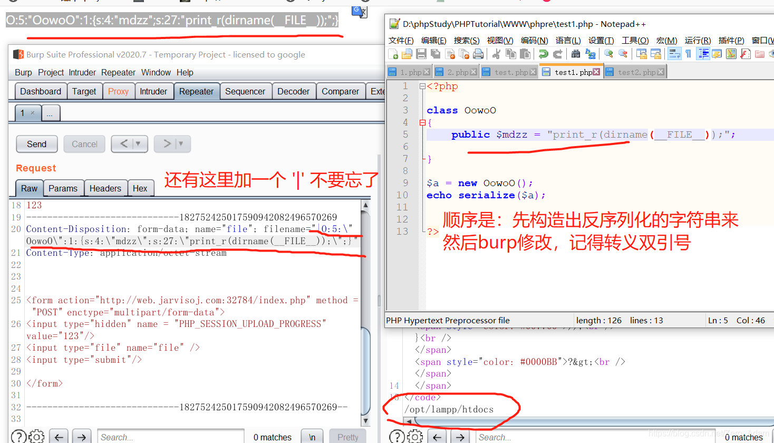Click the Cut scissors icon in Notepad++

tap(496, 54)
